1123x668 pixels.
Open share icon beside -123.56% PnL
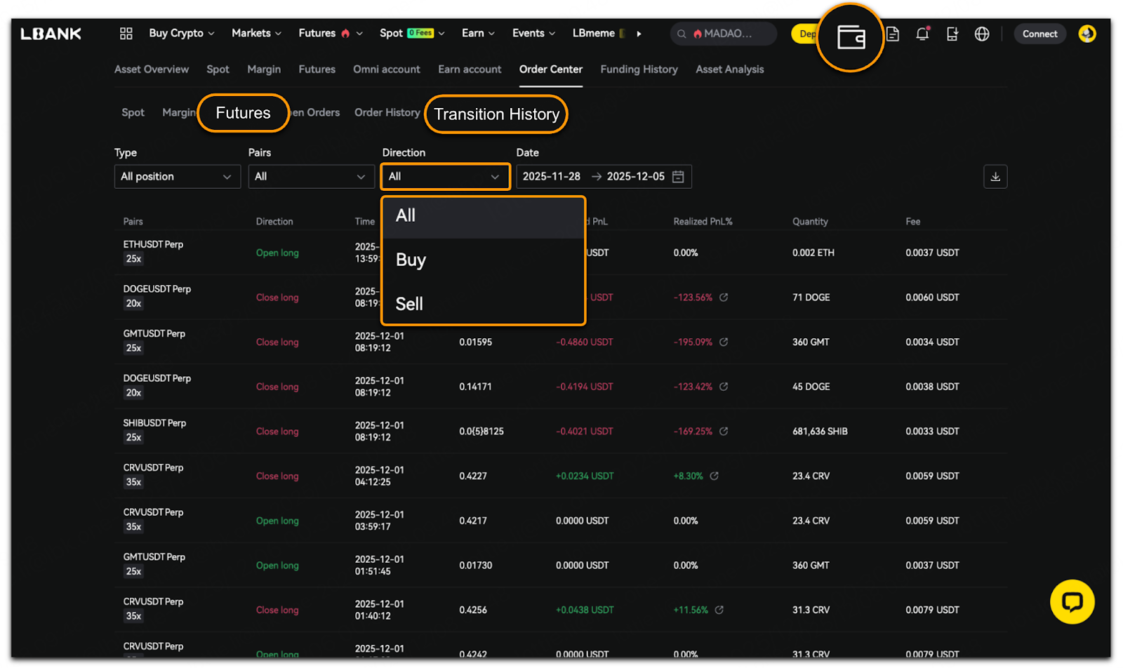pyautogui.click(x=724, y=298)
